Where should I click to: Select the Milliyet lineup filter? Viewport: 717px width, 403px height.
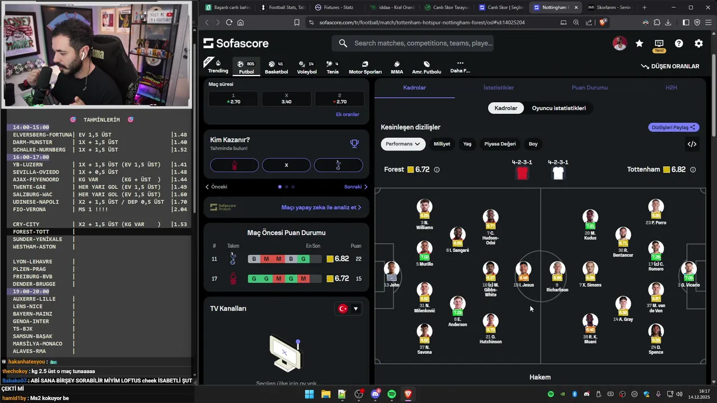click(442, 144)
